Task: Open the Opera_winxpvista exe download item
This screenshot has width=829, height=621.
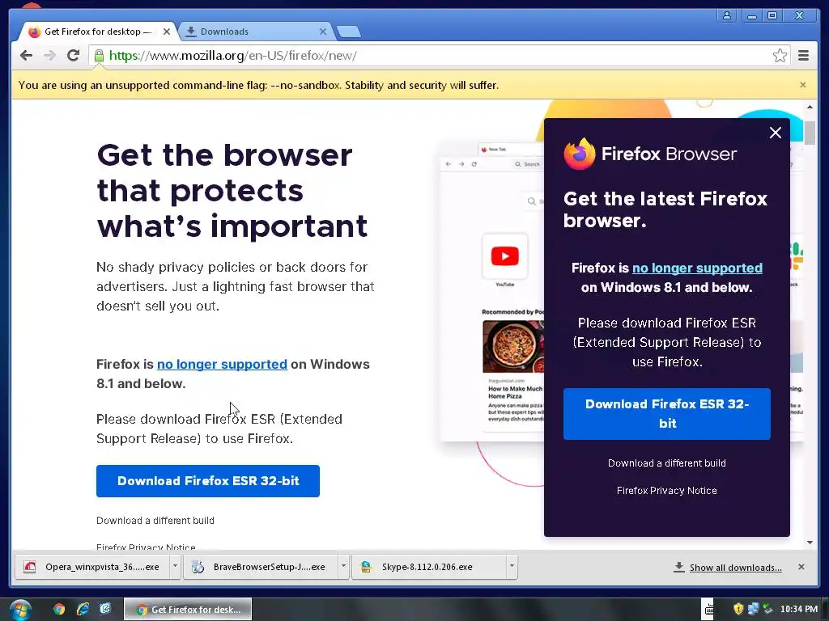Action: tap(92, 567)
